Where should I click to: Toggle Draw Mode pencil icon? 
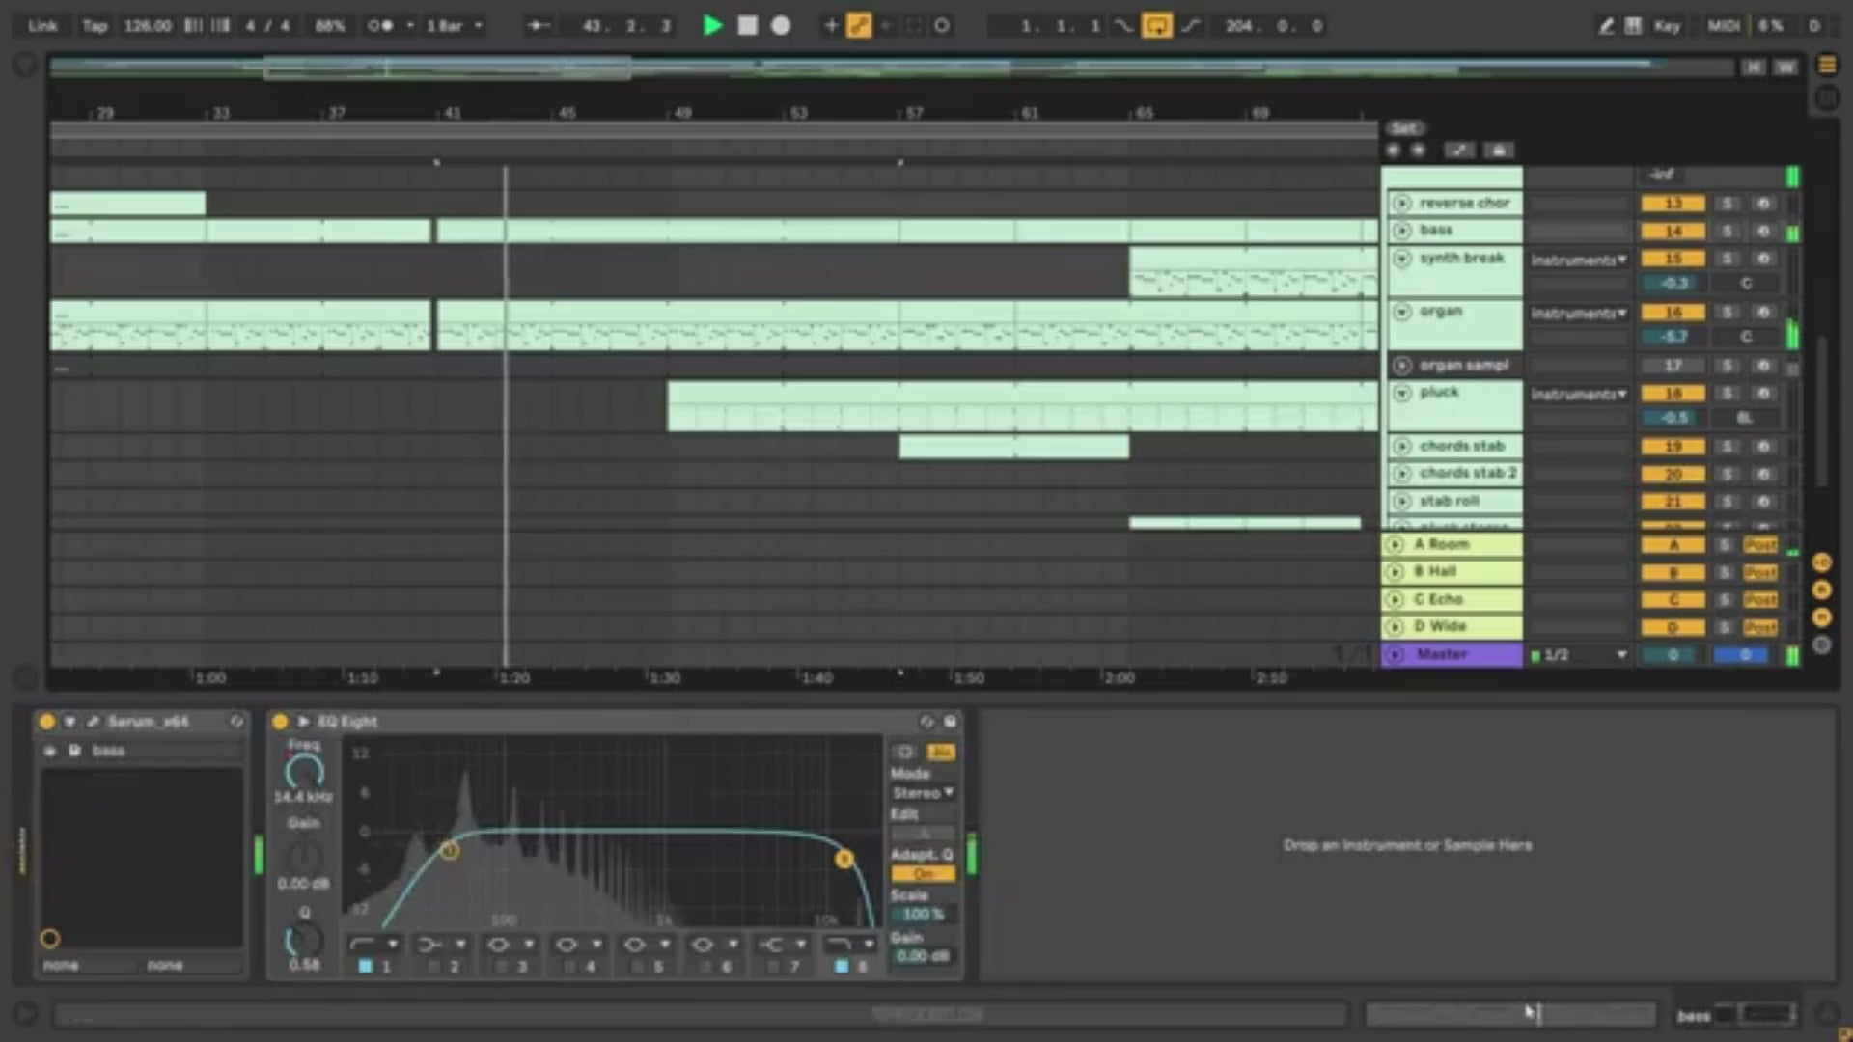(x=1606, y=26)
